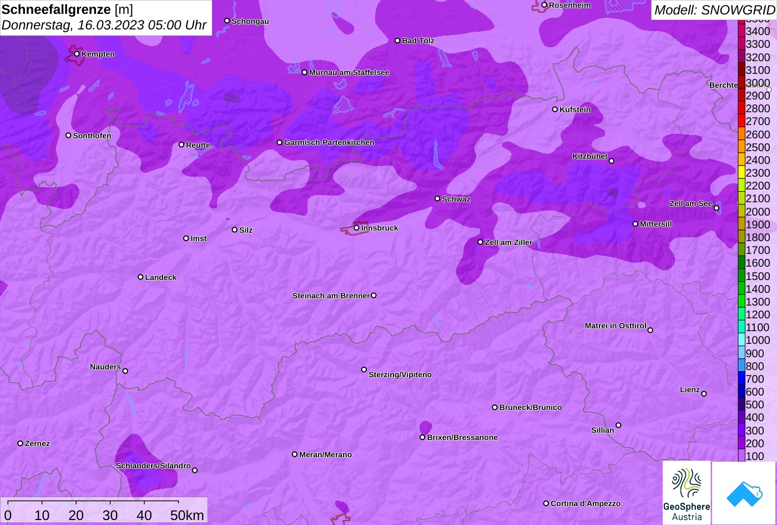Select the Zell am Ziller marker dot
The width and height of the screenshot is (777, 525).
(x=481, y=242)
